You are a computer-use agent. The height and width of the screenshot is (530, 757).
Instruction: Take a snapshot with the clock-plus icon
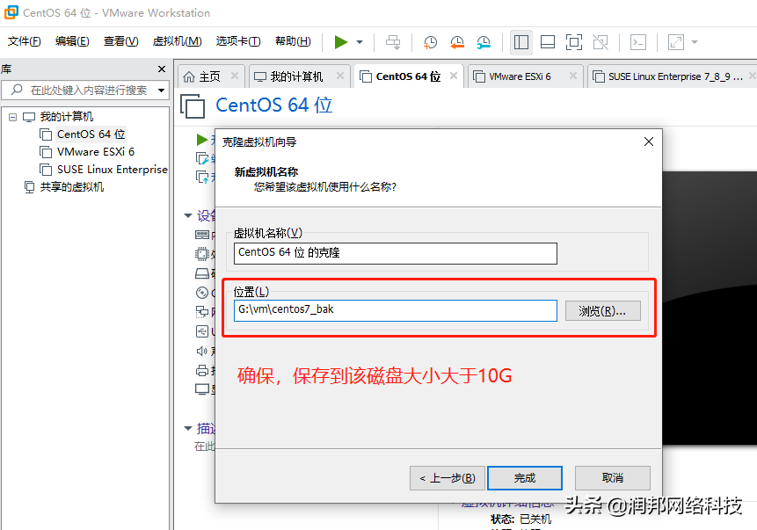point(430,42)
